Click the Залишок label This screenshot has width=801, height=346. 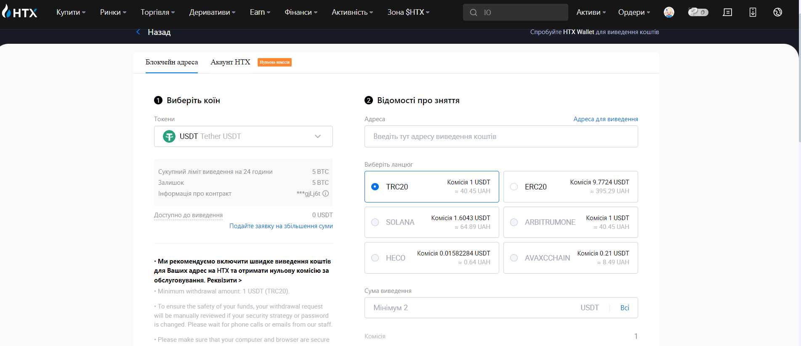(x=171, y=183)
